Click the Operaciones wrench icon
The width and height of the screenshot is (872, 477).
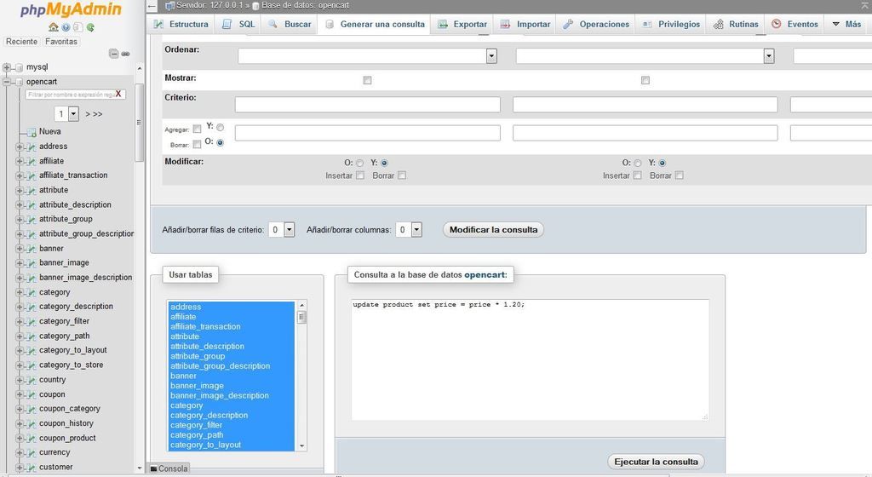568,24
